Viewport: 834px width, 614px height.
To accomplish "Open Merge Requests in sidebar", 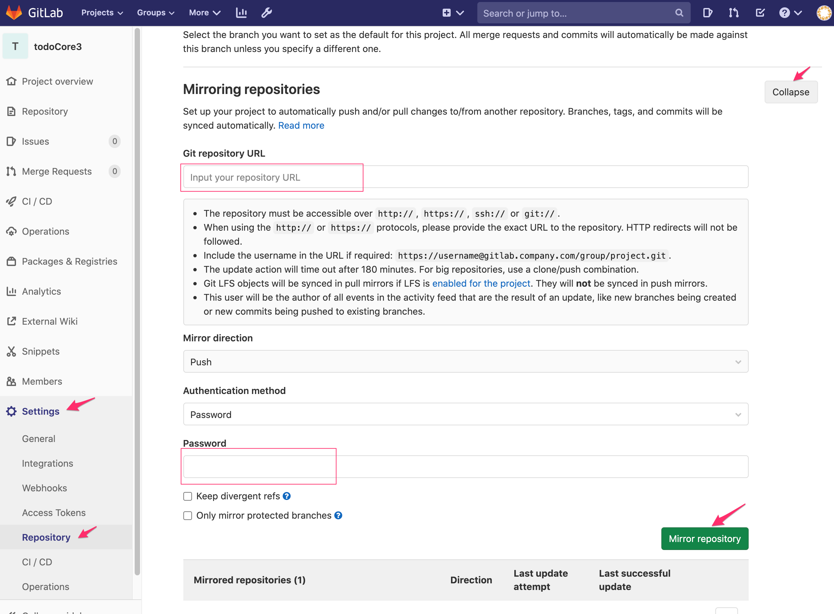I will [x=56, y=171].
